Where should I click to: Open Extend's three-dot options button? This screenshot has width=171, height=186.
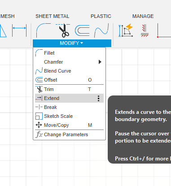(x=98, y=98)
